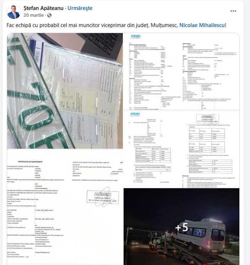Image resolution: width=250 pixels, height=265 pixels.
Task: Open the 20 martie post timestamp
Action: coord(34,15)
